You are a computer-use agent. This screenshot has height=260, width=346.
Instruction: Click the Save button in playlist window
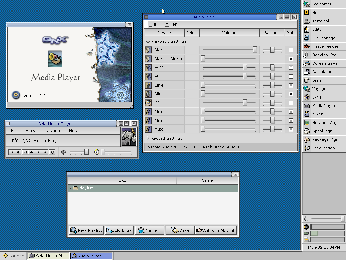coord(180,230)
